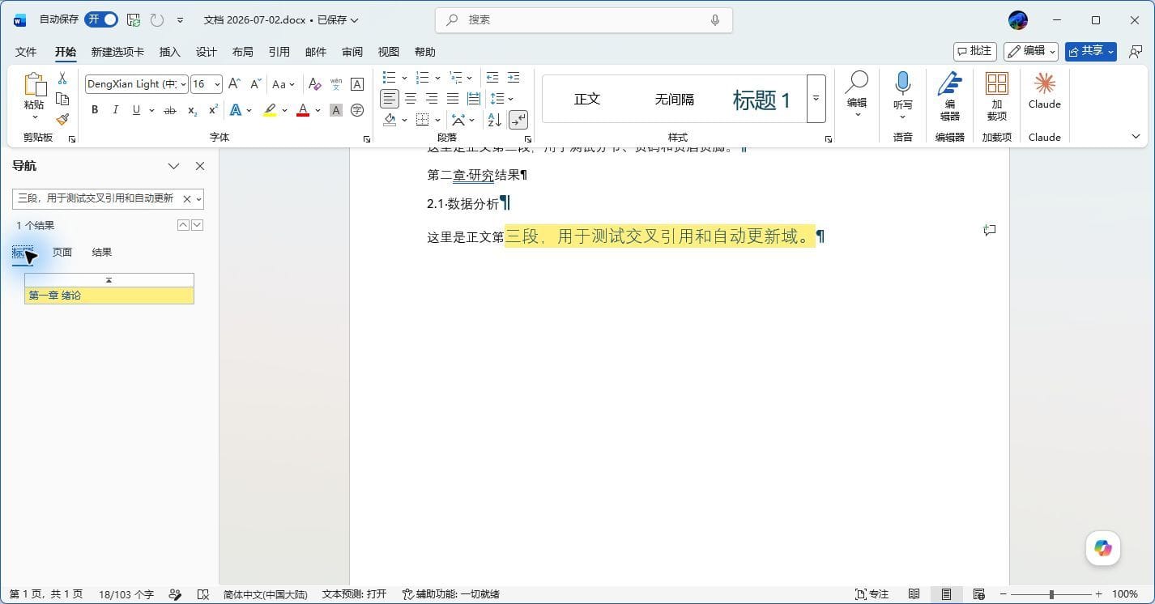1155x604 pixels.
Task: Apply the 标题 1 style
Action: [761, 100]
